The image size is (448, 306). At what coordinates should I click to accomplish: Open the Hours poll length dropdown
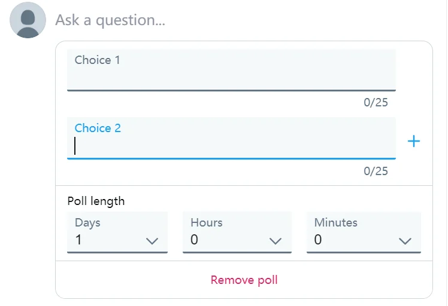pyautogui.click(x=237, y=232)
